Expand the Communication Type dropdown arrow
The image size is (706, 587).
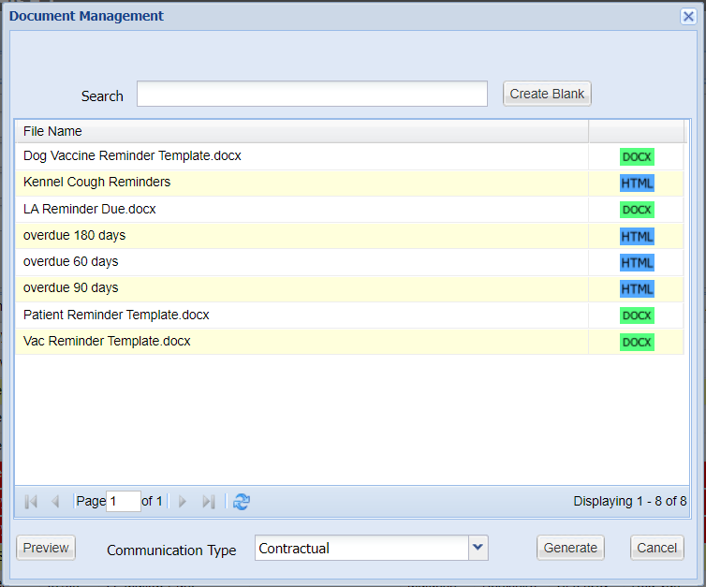478,548
